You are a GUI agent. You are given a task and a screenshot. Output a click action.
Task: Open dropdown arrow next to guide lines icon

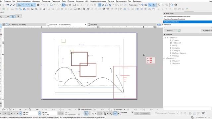[23, 5]
